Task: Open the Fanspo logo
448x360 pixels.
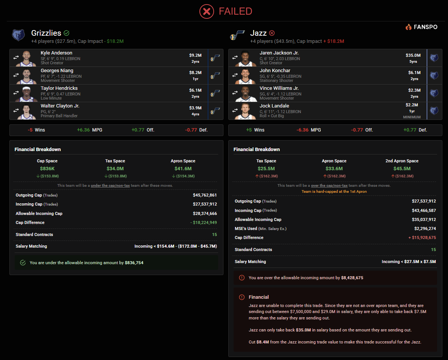Action: [x=421, y=27]
